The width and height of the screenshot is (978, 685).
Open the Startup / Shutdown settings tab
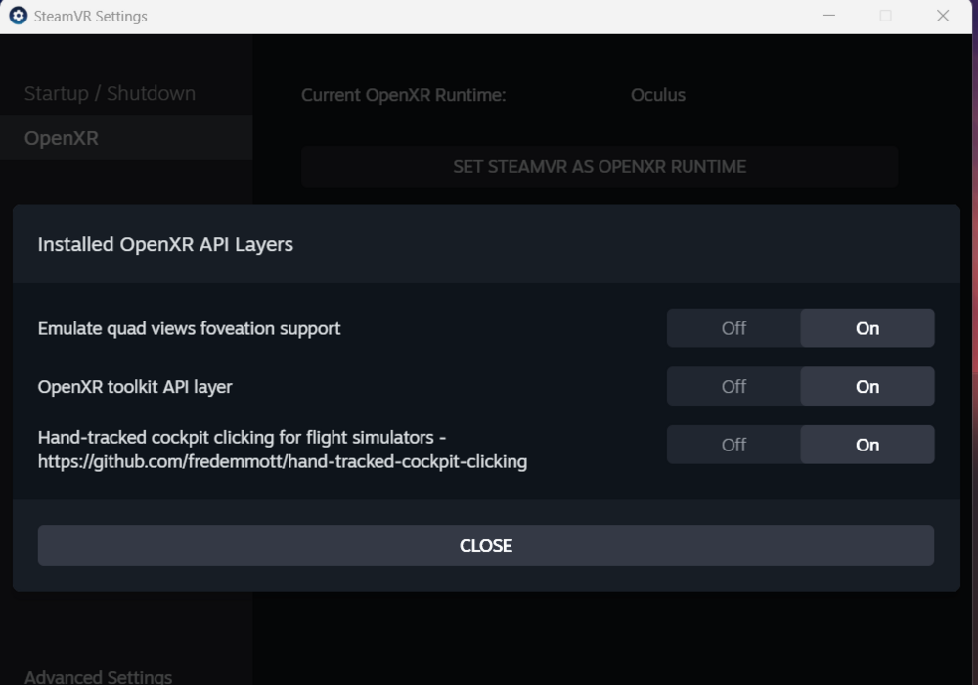click(x=110, y=93)
